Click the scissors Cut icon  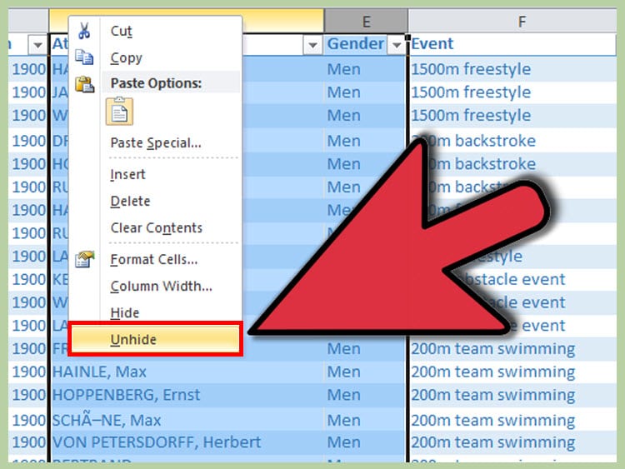(84, 32)
